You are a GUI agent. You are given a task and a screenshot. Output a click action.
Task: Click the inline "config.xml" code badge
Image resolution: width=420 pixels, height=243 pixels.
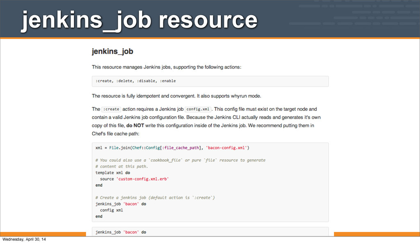[x=198, y=109]
